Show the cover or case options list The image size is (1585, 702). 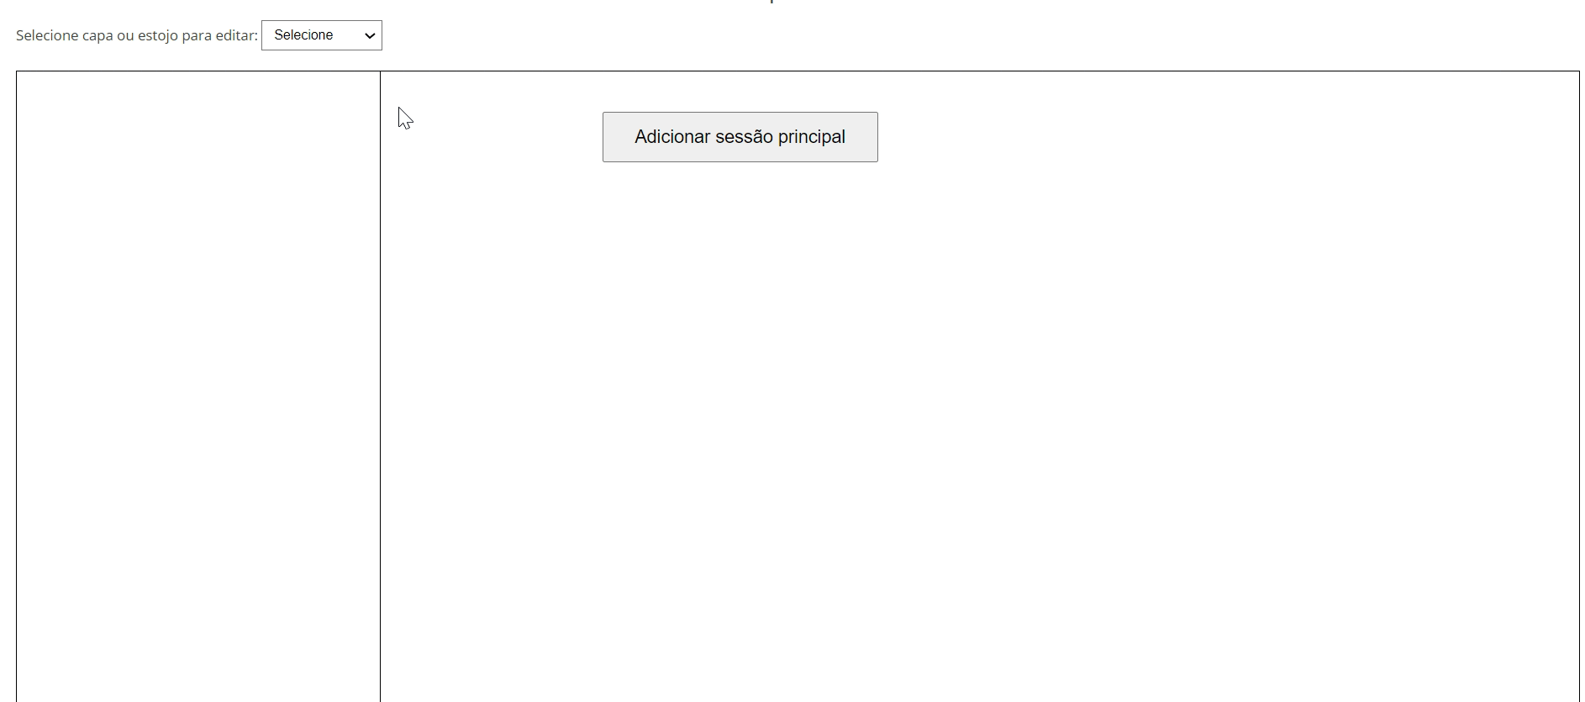(x=321, y=35)
